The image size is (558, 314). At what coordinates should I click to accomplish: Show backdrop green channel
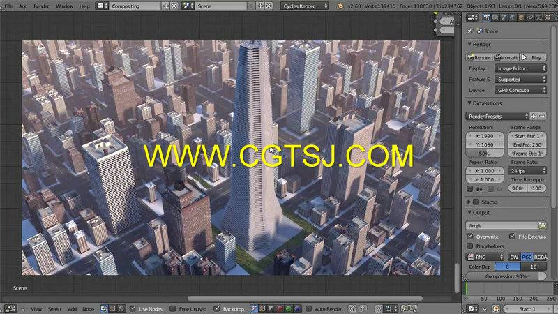(x=289, y=308)
